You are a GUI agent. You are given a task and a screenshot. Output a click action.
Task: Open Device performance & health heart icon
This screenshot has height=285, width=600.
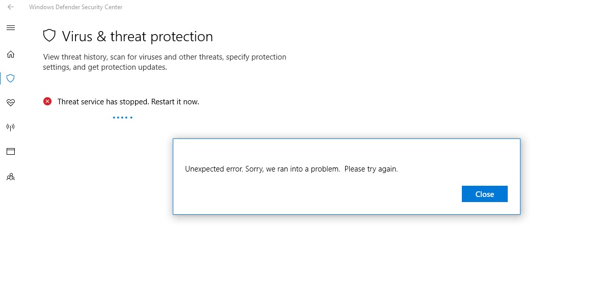pyautogui.click(x=11, y=103)
